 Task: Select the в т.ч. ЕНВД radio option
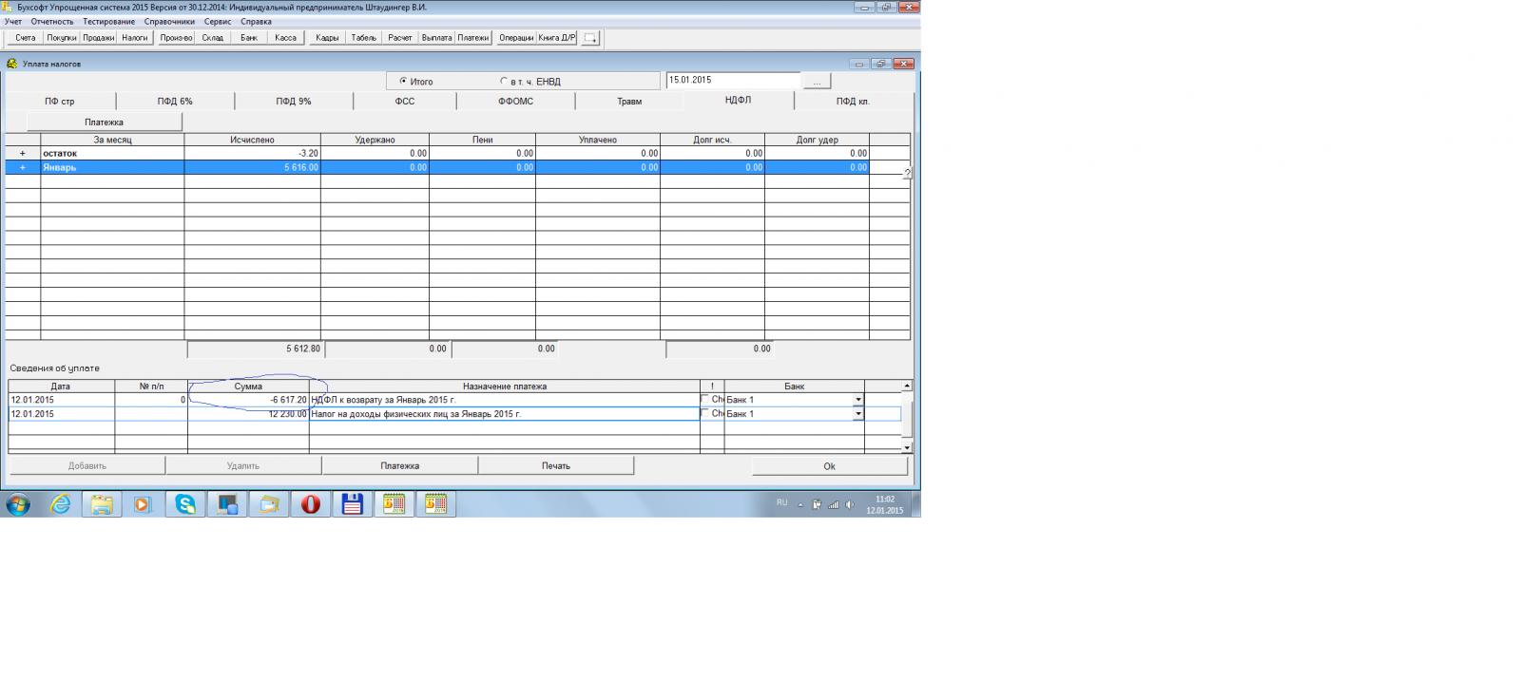click(504, 82)
